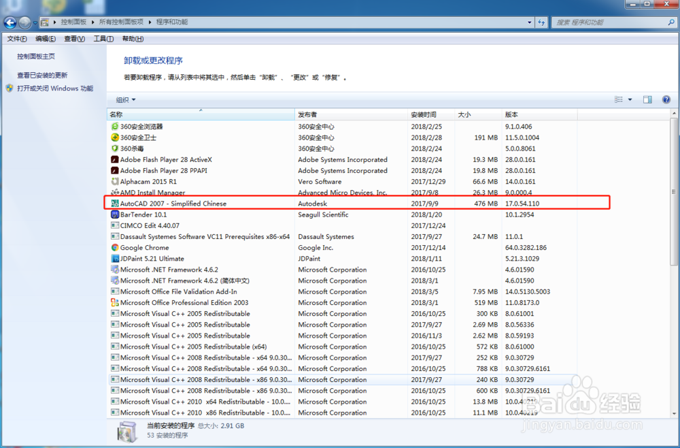Toggle the preview pane icon
The width and height of the screenshot is (680, 448).
tap(647, 100)
